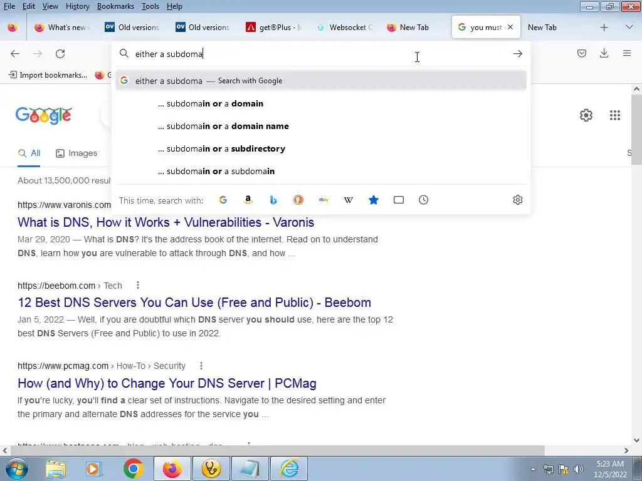The height and width of the screenshot is (481, 642).
Task: Open Google quick settings gear
Action: [586, 115]
